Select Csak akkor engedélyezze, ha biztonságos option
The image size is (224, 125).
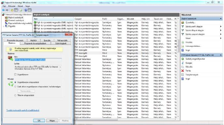pos(15,87)
